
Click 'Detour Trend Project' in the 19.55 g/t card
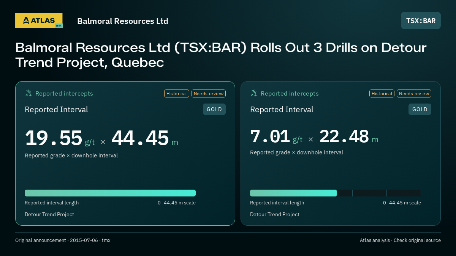[49, 215]
